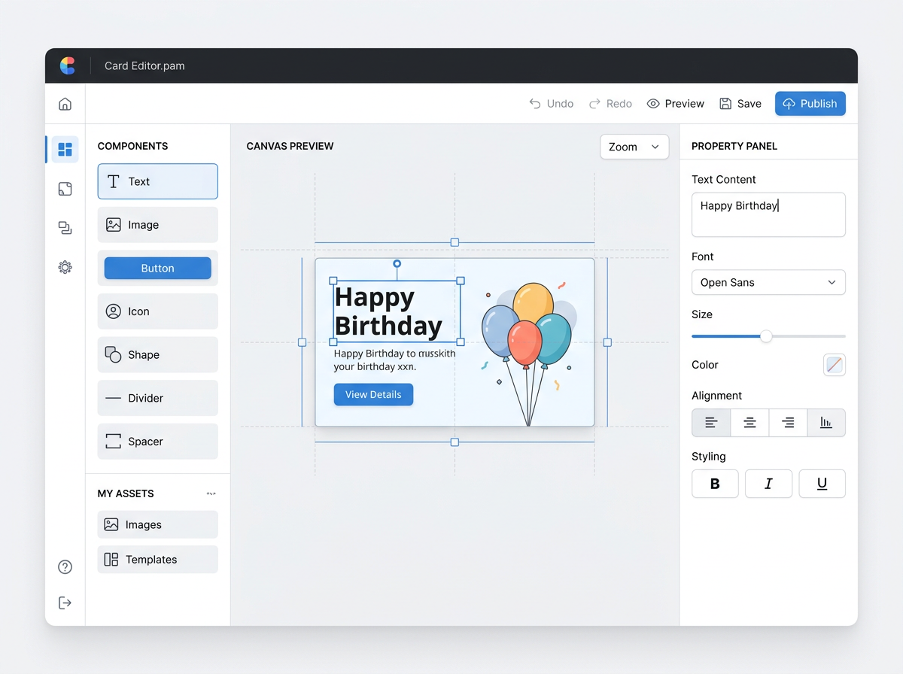
Task: Select the Icon component
Action: [158, 311]
